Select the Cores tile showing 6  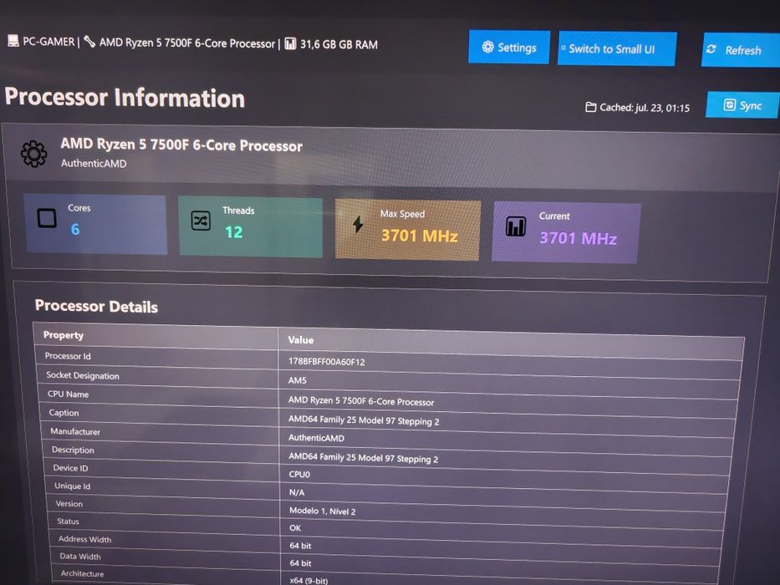point(95,224)
